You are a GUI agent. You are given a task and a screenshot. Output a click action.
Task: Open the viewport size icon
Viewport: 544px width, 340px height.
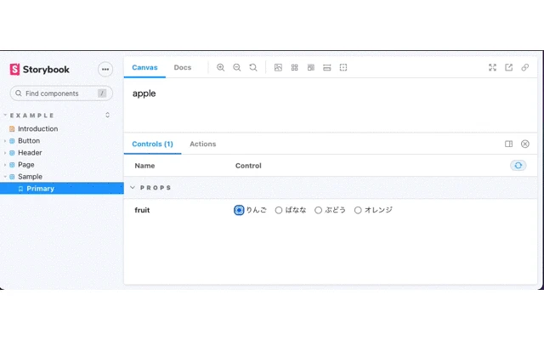pos(311,68)
